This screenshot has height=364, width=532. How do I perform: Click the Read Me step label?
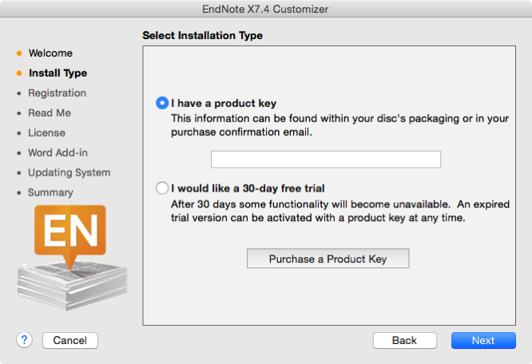tap(50, 113)
